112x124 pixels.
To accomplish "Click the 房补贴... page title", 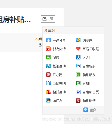I will point(15,19).
